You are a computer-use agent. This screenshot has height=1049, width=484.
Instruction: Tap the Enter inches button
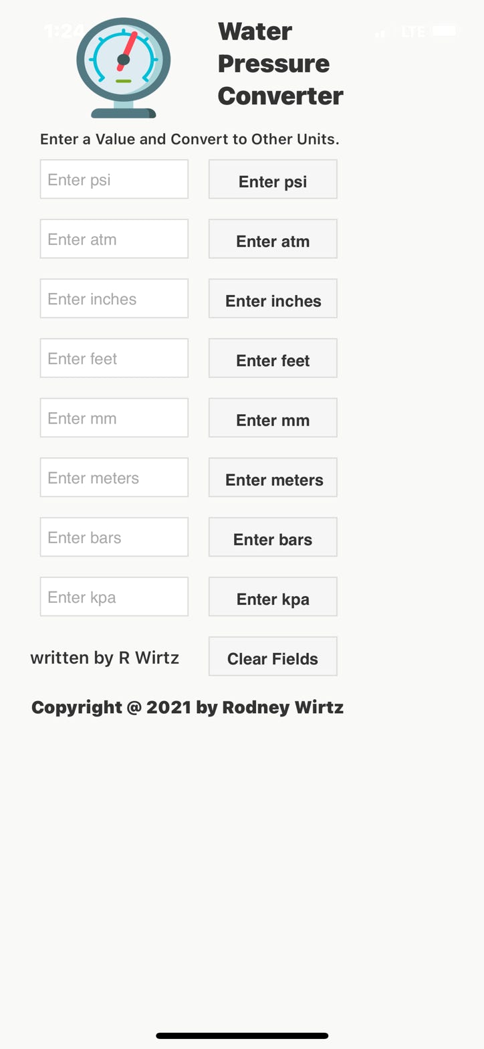tap(273, 298)
